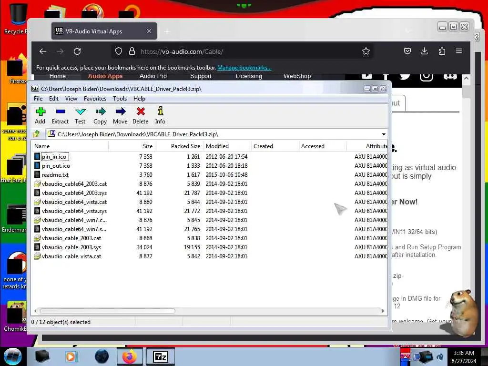Sort files by the Size column header
488x366 pixels.
[x=132, y=146]
